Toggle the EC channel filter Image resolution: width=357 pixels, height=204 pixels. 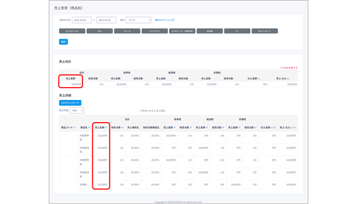(x=237, y=31)
